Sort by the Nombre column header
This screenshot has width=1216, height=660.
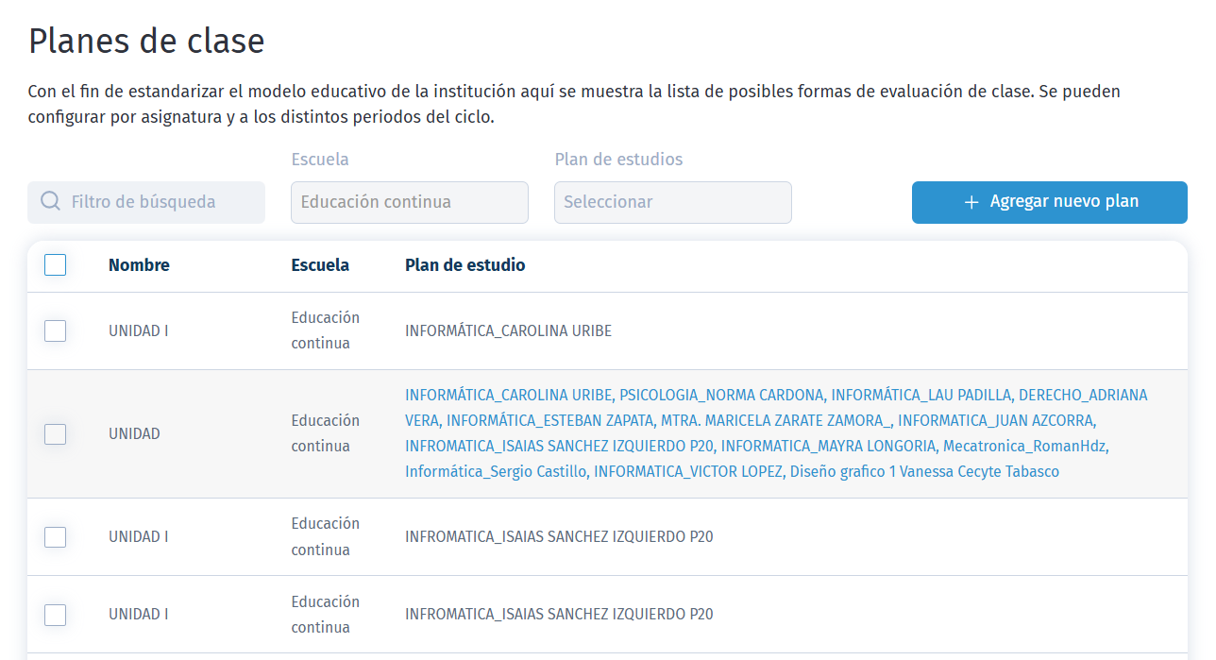[139, 265]
